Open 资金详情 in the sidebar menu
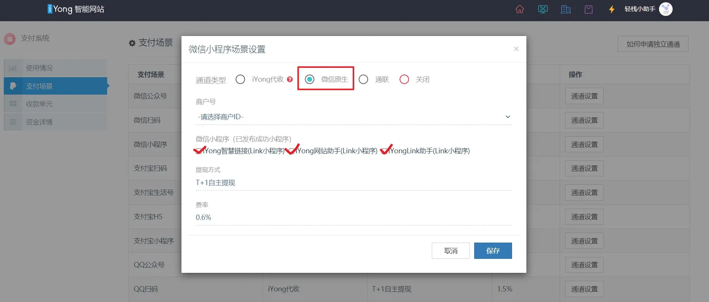The image size is (709, 302). coord(39,122)
